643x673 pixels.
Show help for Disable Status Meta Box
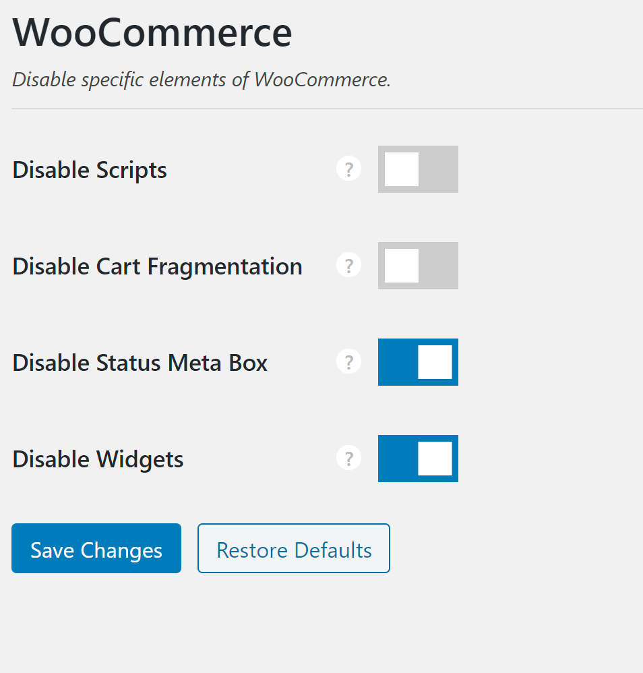348,362
